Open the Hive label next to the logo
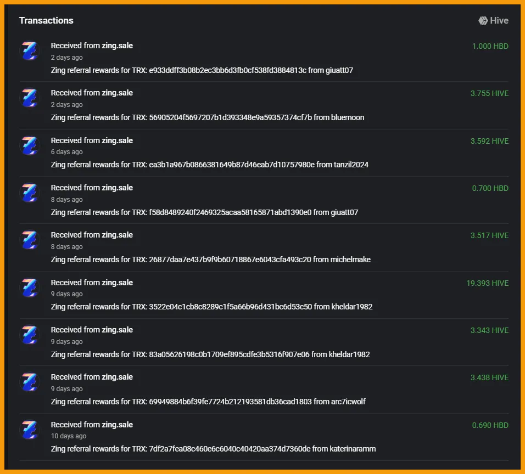 click(x=499, y=21)
